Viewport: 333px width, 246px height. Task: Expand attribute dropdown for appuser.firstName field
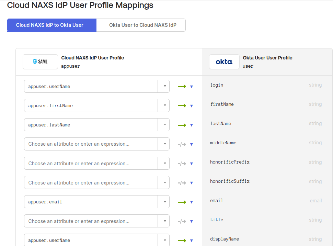tap(164, 105)
